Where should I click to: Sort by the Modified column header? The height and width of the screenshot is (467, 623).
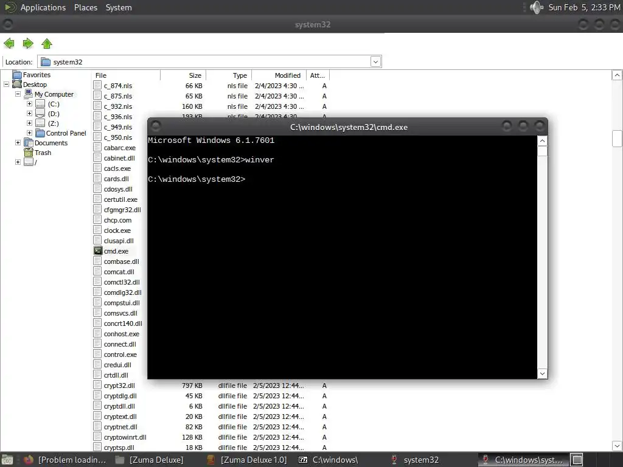point(279,75)
